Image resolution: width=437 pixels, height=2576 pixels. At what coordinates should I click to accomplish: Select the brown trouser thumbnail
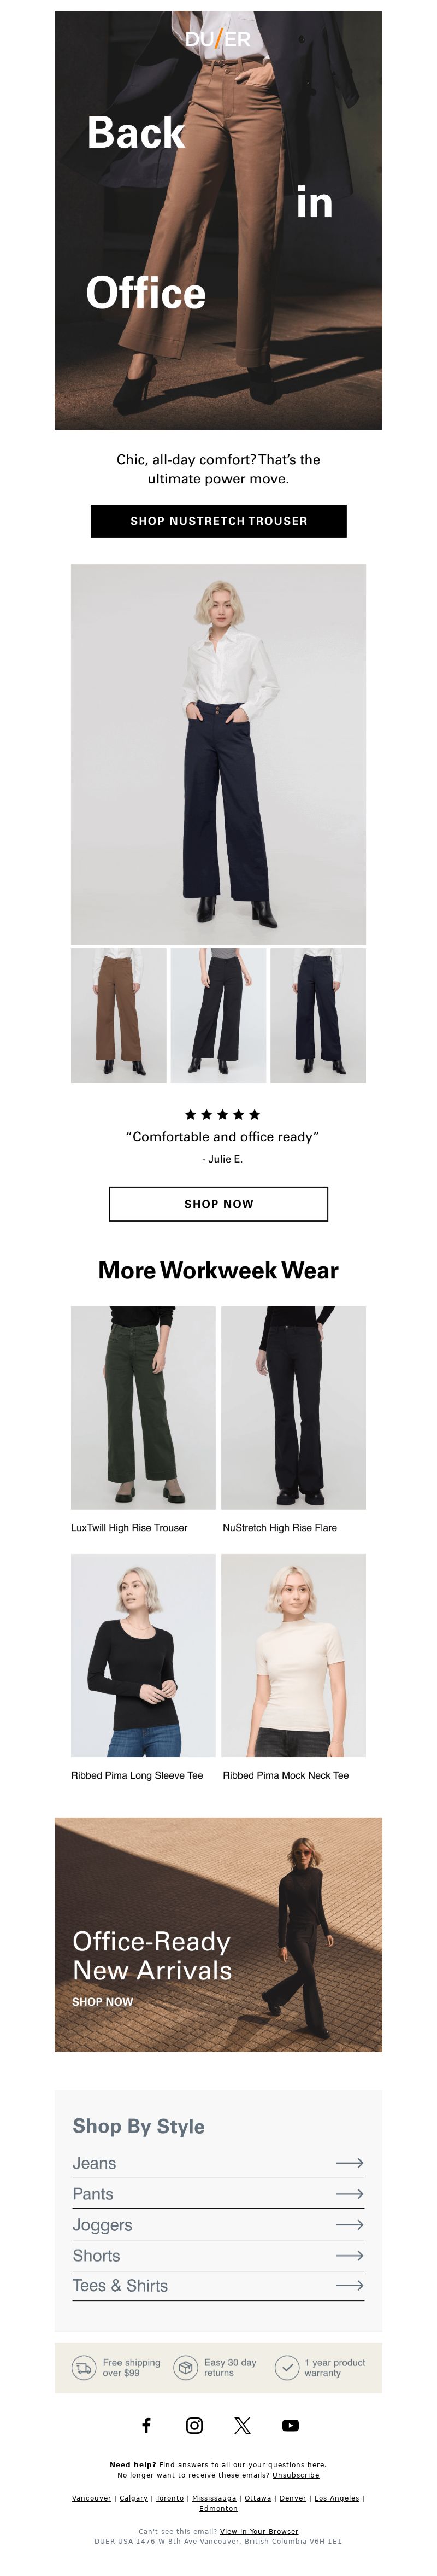click(118, 1015)
